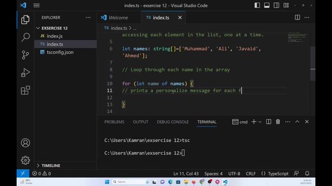Image resolution: width=332 pixels, height=186 pixels.
Task: Open the Manage gear icon
Action: coord(25,160)
